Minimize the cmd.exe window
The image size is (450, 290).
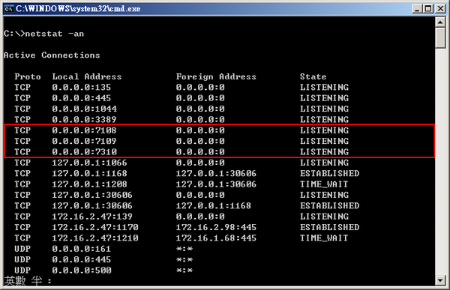coord(418,8)
